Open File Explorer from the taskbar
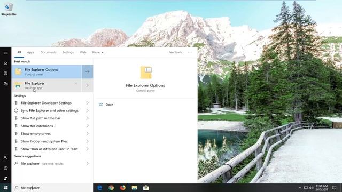The image size is (342, 192). point(134,188)
